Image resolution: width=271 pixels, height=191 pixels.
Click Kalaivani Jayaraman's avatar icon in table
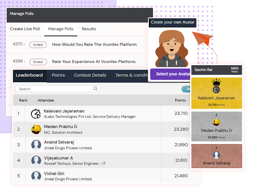(36, 114)
